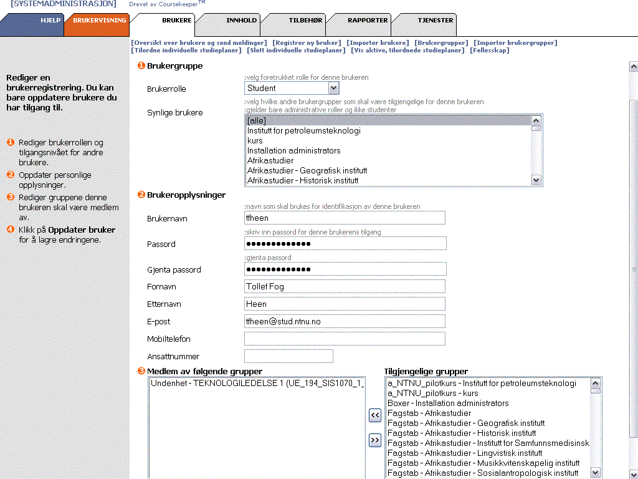Select Institutt for petroleumsteknologi in Synlige brukere

388,131
